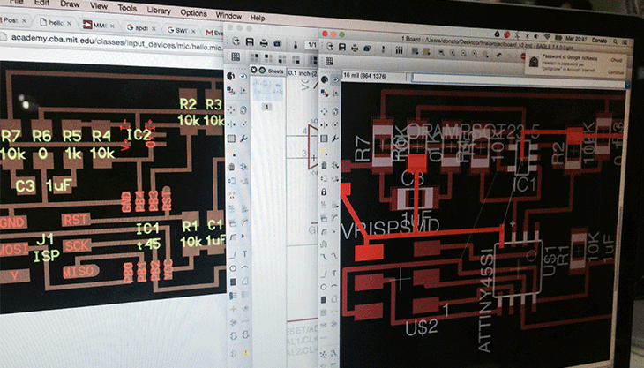This screenshot has width=644, height=368.
Task: Save icon in the Schematic window toolbar
Action: (250, 41)
